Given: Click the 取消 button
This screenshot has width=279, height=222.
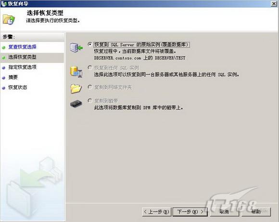Looking at the screenshot, I should click(x=224, y=212).
